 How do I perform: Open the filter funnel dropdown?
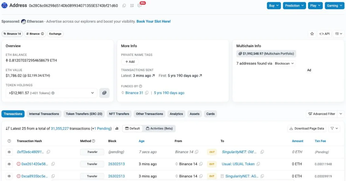click(x=334, y=128)
